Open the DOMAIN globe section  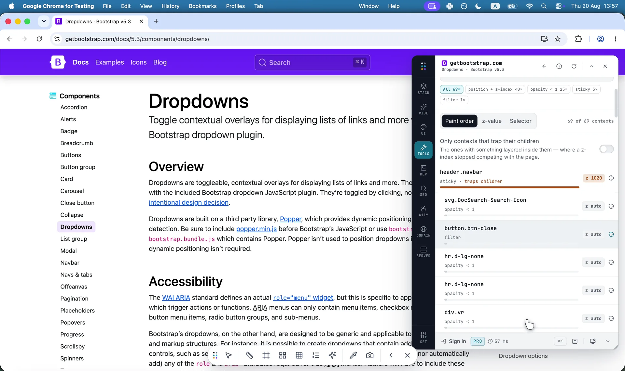click(423, 232)
